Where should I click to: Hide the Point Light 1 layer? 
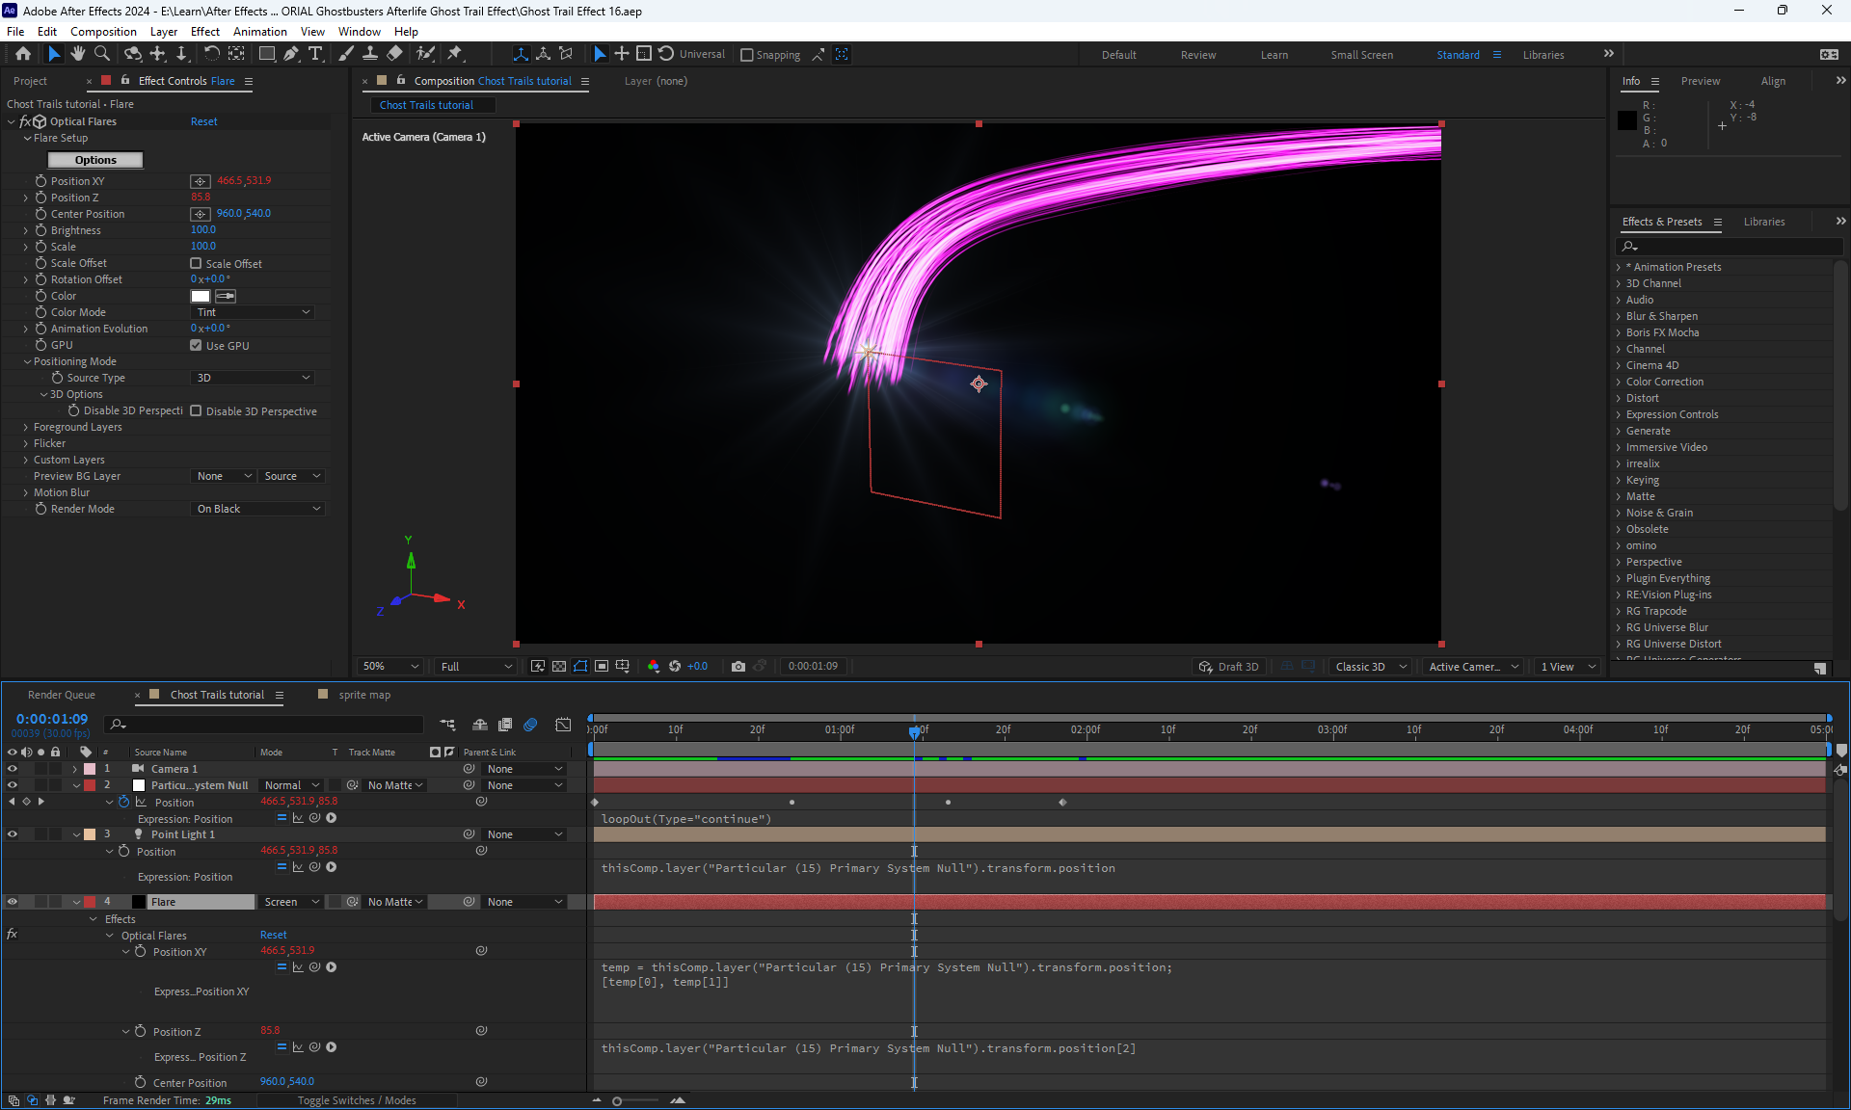[13, 834]
